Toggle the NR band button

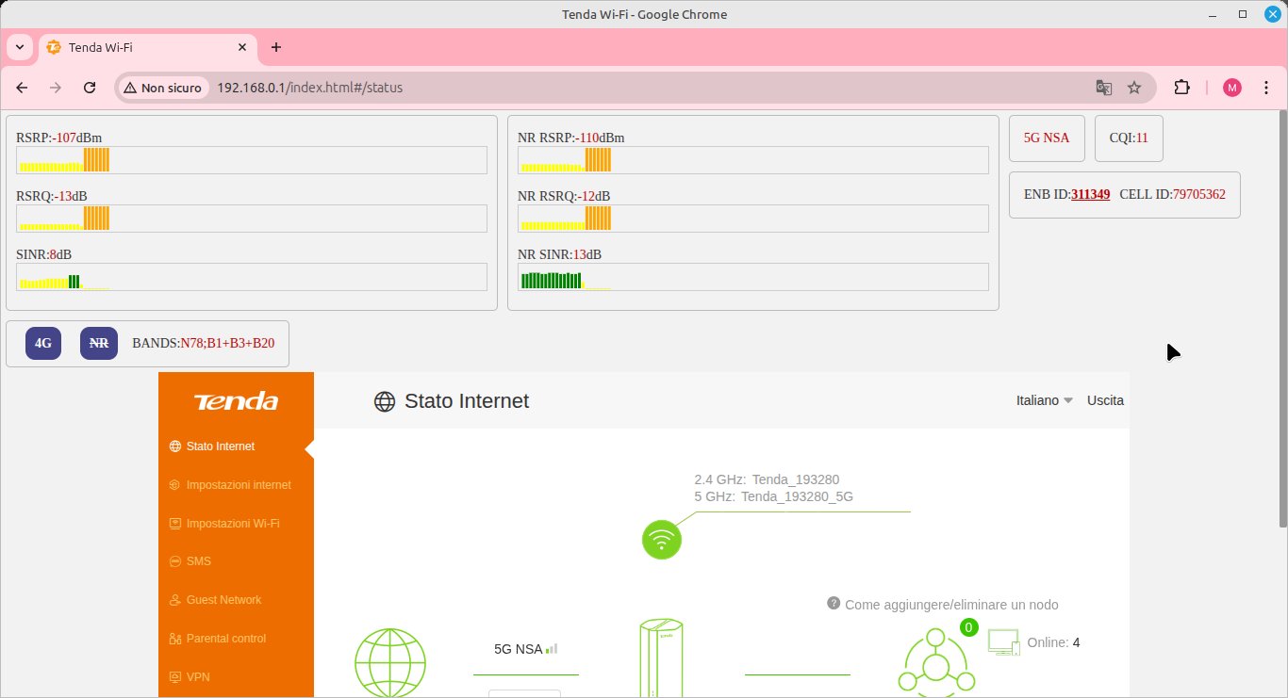point(98,344)
